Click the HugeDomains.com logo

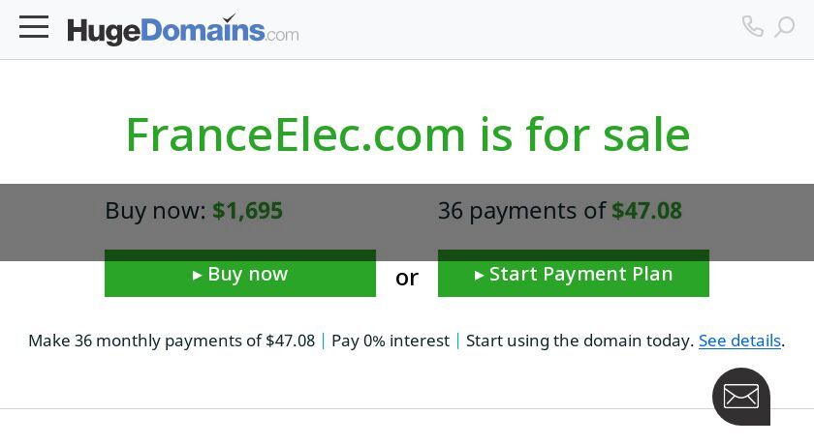tap(183, 30)
